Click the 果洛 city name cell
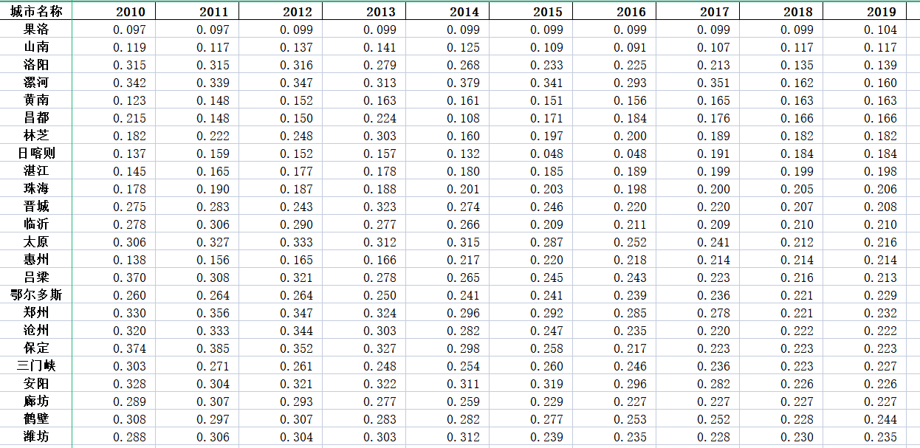The width and height of the screenshot is (920, 448). point(36,30)
